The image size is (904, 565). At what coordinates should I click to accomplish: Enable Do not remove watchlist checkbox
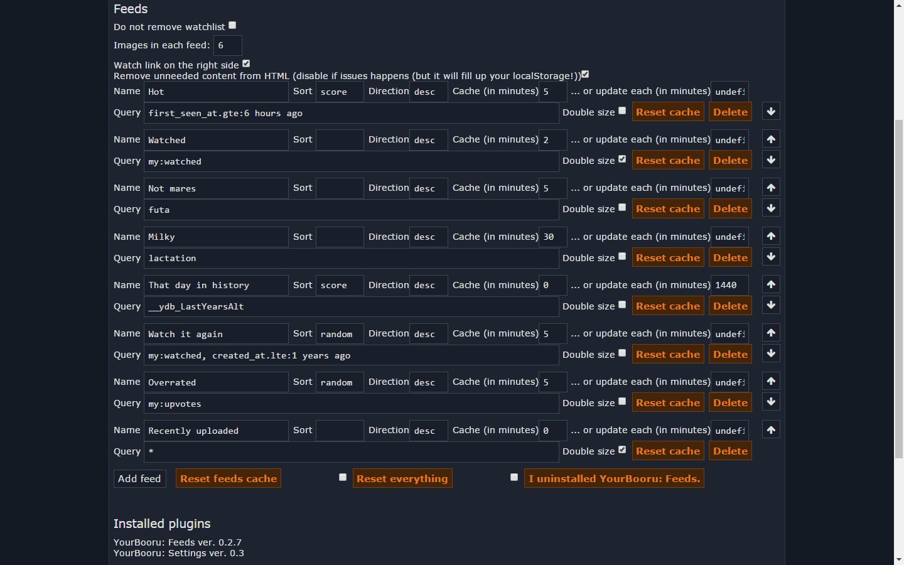(x=232, y=26)
